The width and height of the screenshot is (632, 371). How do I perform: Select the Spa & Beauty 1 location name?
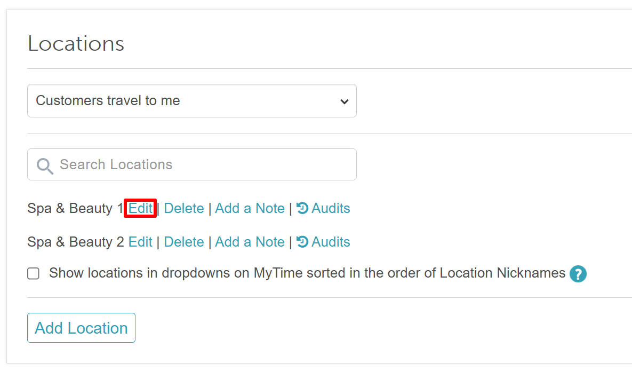point(75,208)
